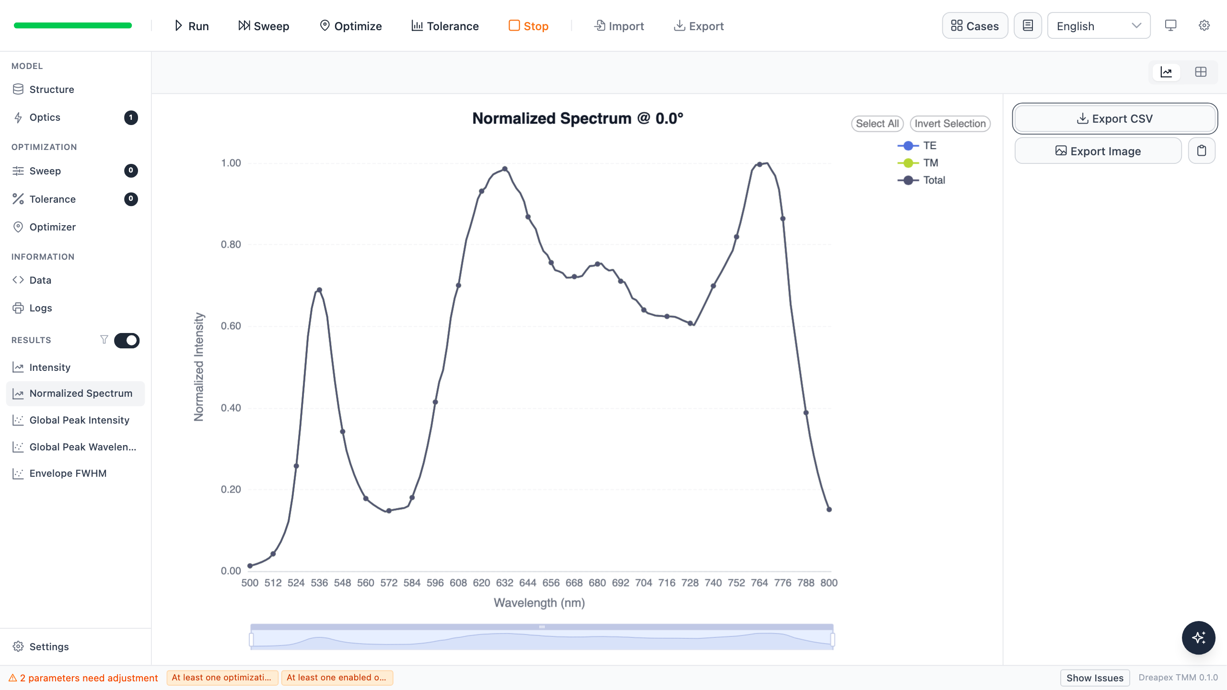Toggle the TE series in the legend
Image resolution: width=1227 pixels, height=690 pixels.
point(917,146)
